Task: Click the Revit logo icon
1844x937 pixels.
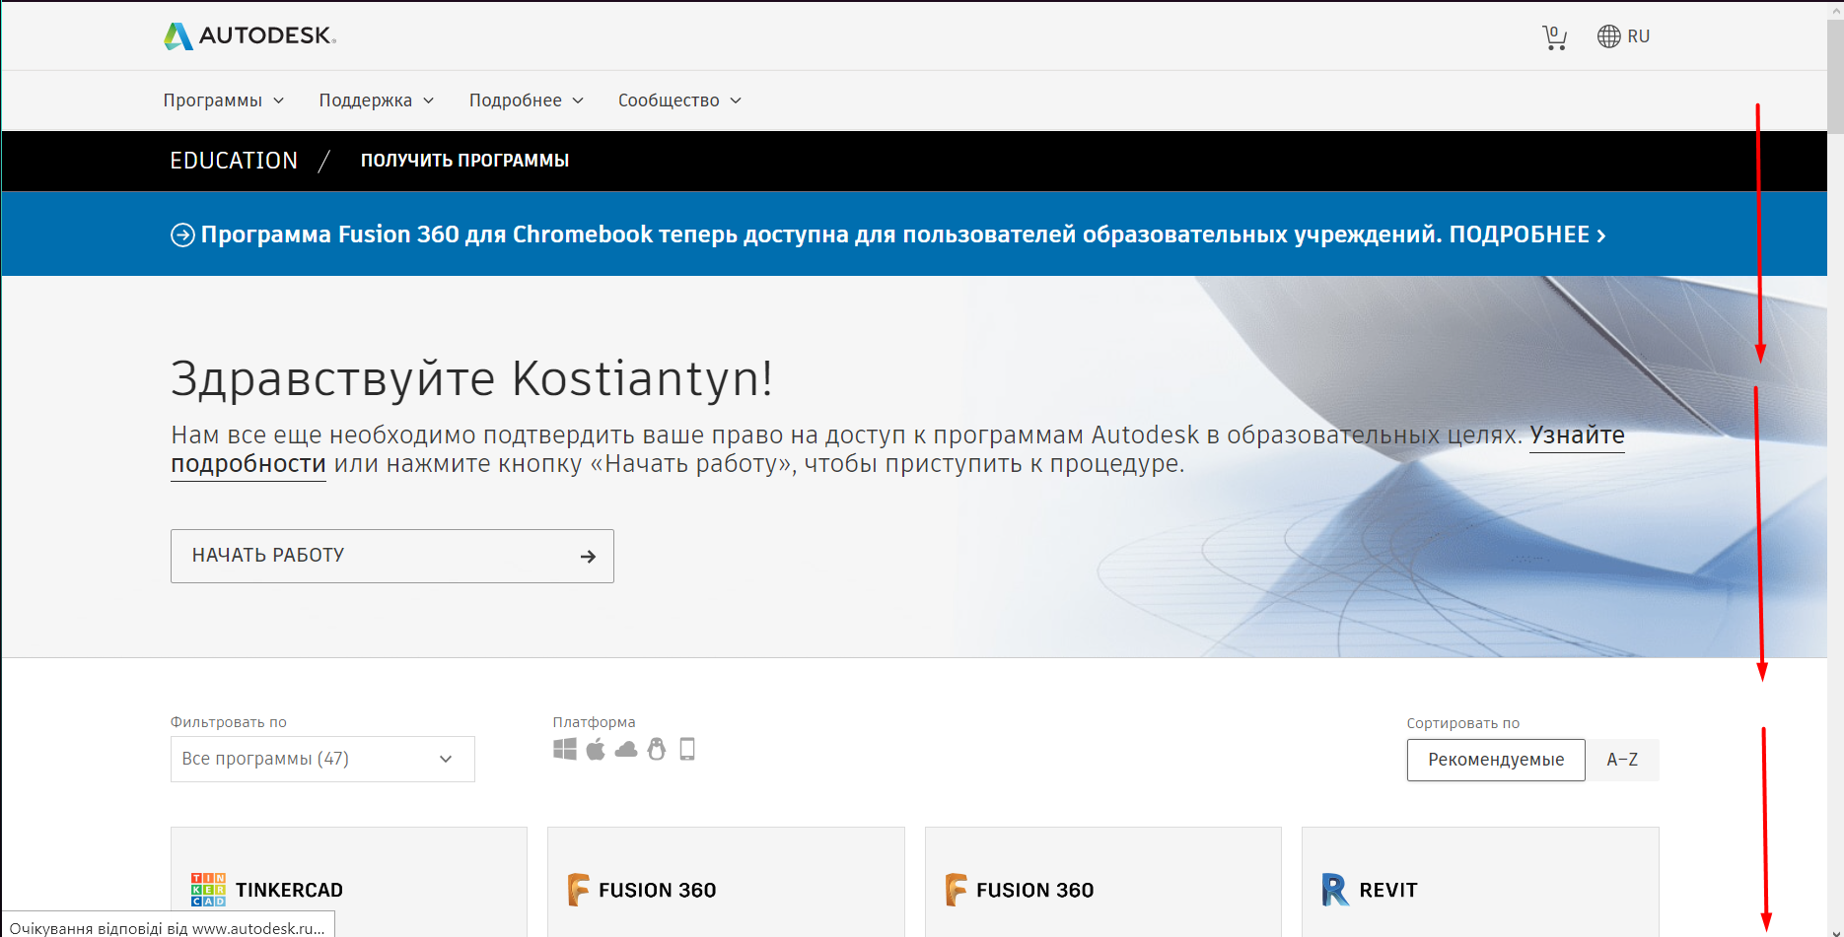Action: click(x=1335, y=890)
